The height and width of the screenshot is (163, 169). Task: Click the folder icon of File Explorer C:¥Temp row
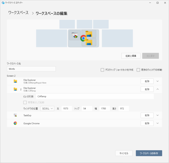pos(15,89)
